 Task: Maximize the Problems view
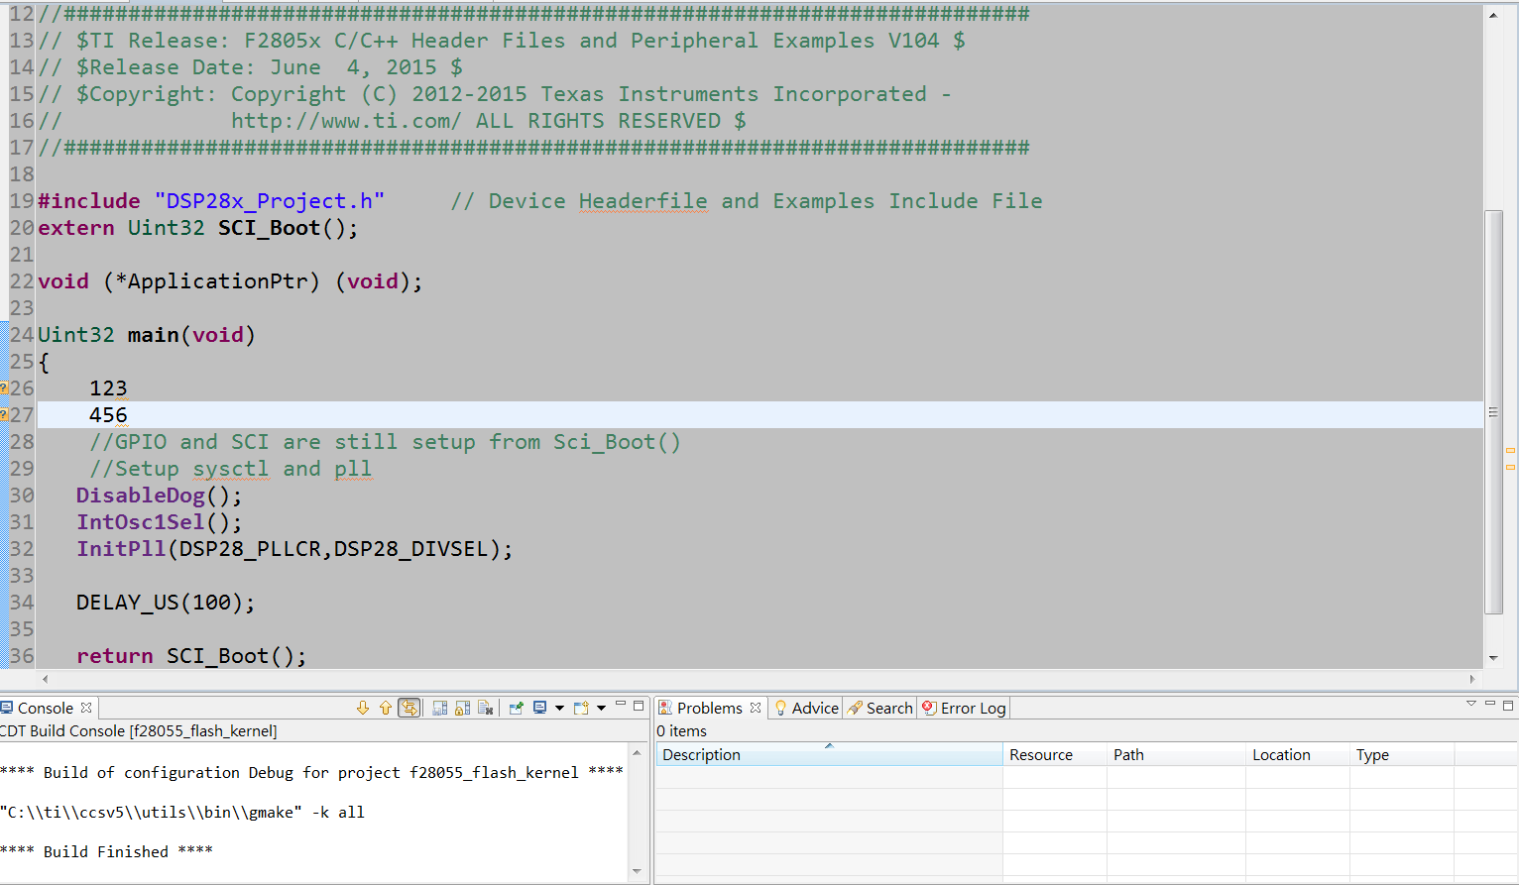[x=1508, y=705]
